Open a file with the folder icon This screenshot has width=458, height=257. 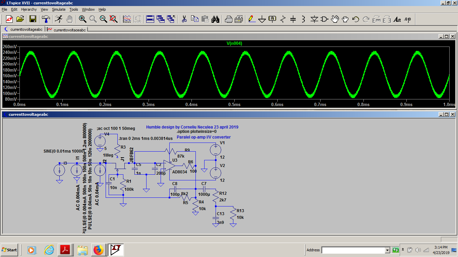click(20, 19)
